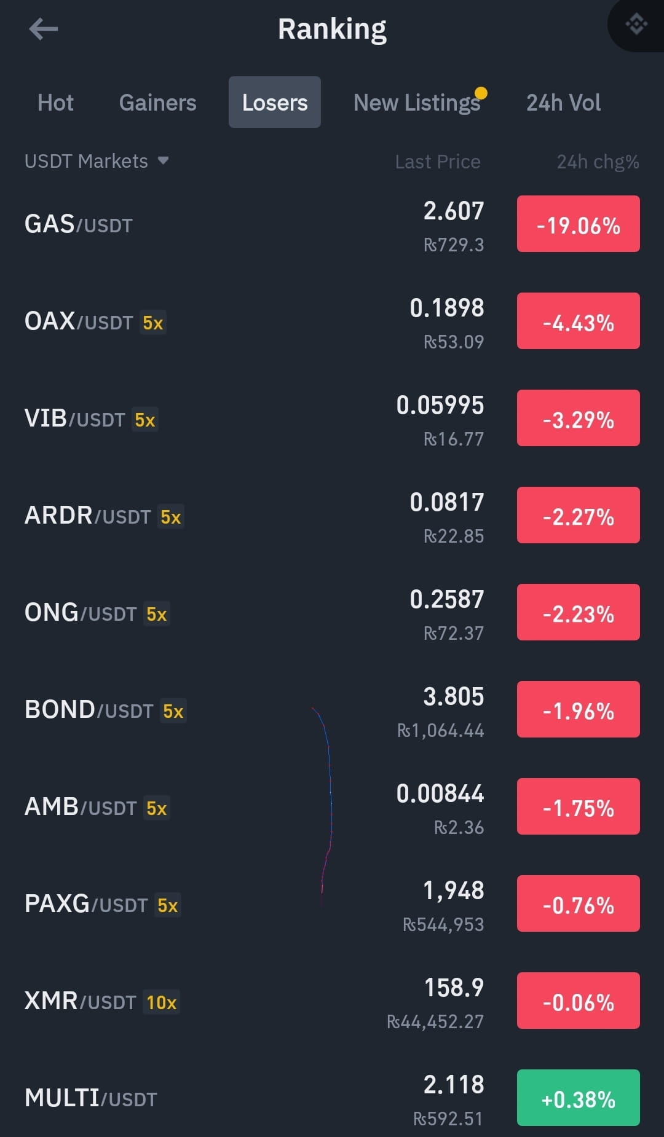This screenshot has height=1137, width=664.
Task: Open the USDT Markets selector
Action: click(x=97, y=161)
